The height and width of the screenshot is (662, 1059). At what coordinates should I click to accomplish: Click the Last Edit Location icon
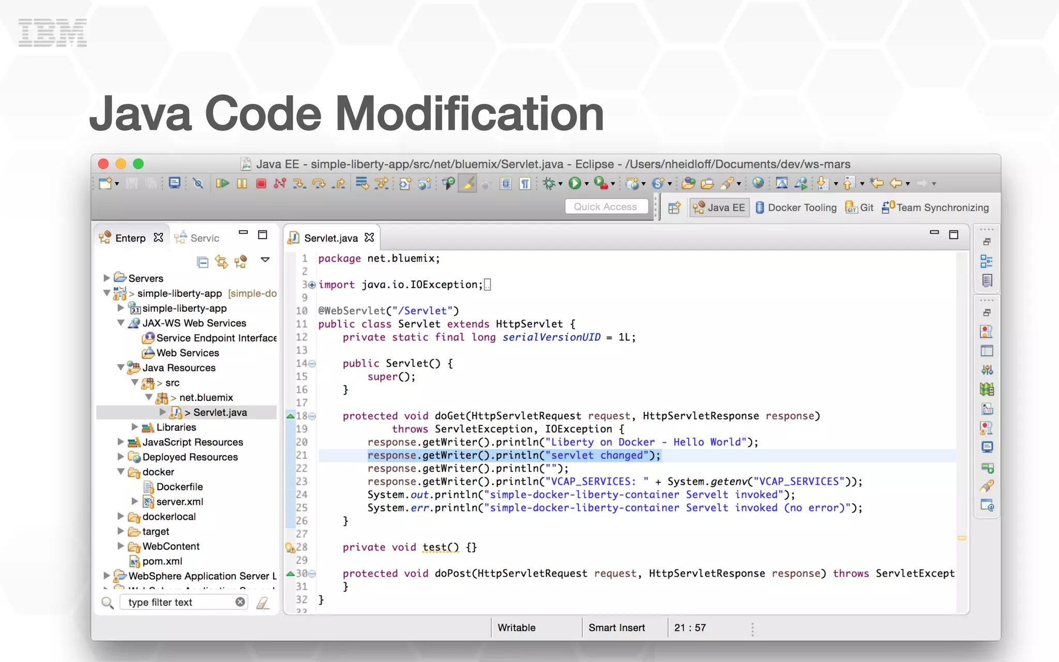pyautogui.click(x=876, y=183)
